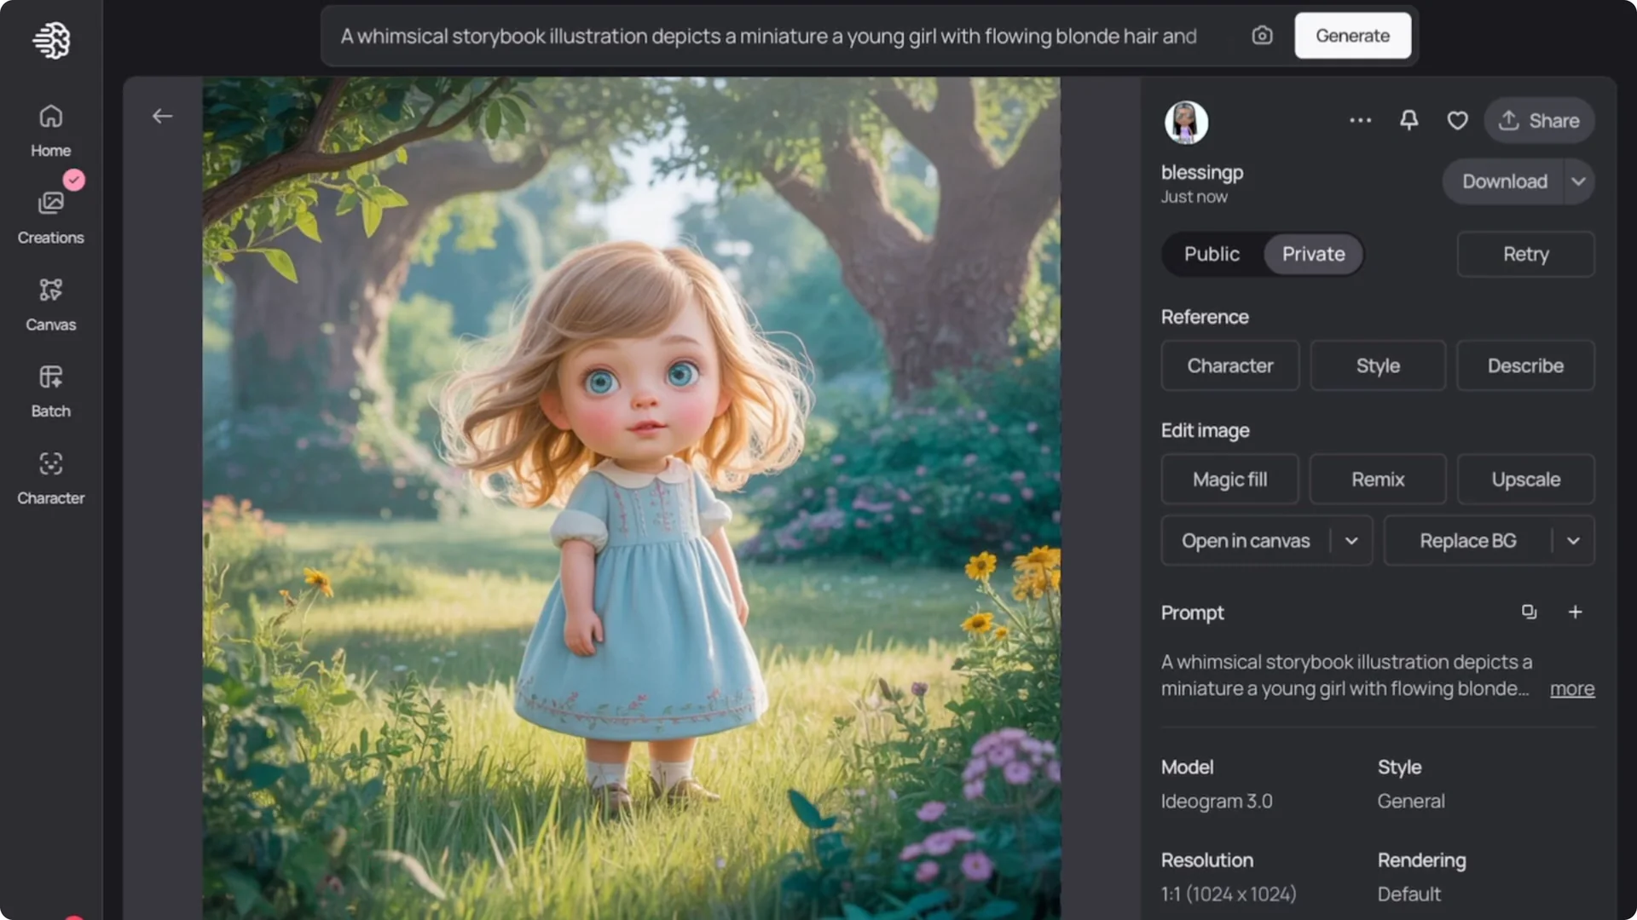Open the Character section in sidebar
The image size is (1637, 920).
pyautogui.click(x=50, y=477)
